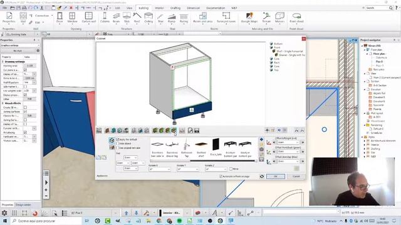401x225 pixels.
Task: Select the Terrain tool
Action: tap(266, 17)
